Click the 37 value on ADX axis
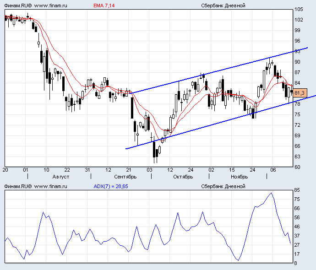 [297, 236]
